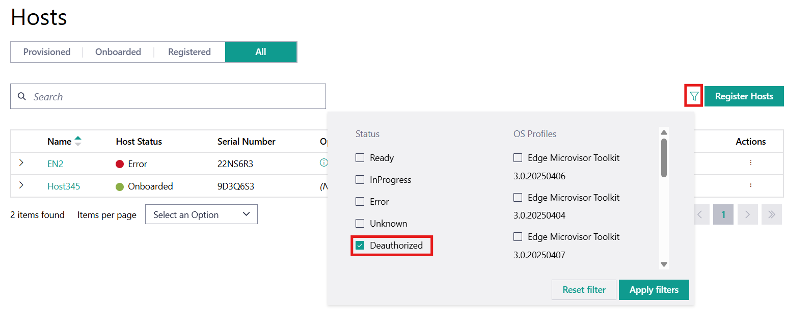Click info icon in EN2 row

(323, 163)
